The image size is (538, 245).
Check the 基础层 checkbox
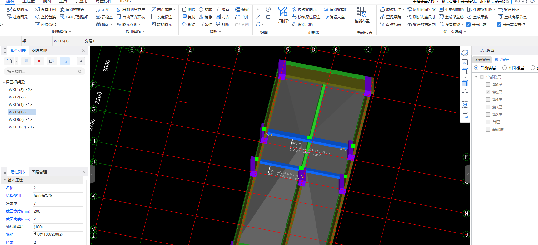coord(488,129)
